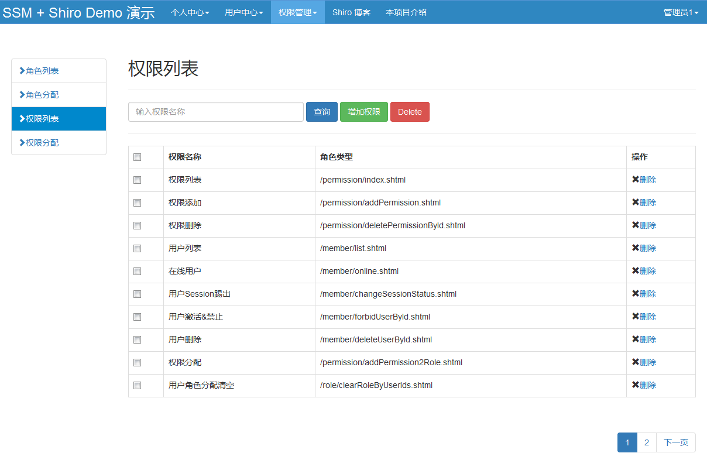Click the 输入权限名称 search input field
This screenshot has height=453, width=707.
pos(215,112)
